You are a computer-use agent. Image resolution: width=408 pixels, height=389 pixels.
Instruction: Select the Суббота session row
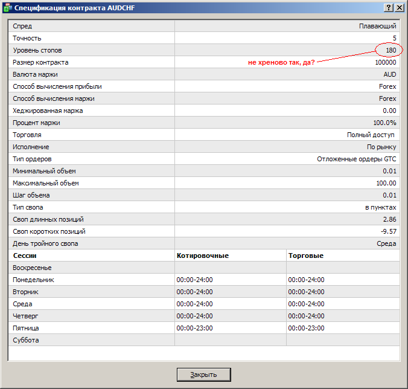(204, 340)
